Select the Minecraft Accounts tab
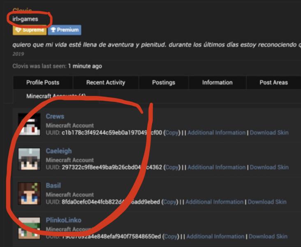The height and width of the screenshot is (247, 301). 56,96
